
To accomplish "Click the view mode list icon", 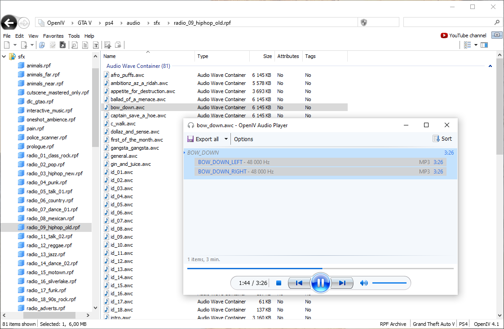I will tap(467, 45).
